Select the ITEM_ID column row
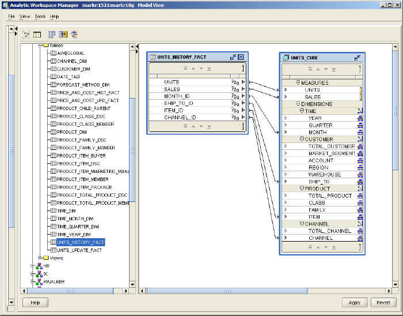 tap(197, 110)
